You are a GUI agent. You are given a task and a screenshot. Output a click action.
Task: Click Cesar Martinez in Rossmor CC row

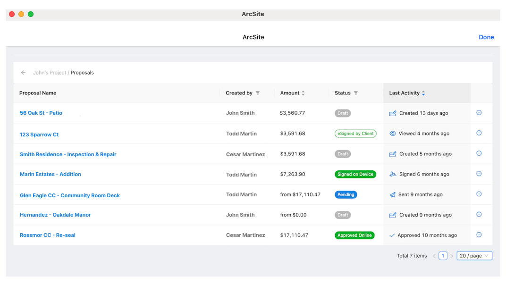(245, 235)
